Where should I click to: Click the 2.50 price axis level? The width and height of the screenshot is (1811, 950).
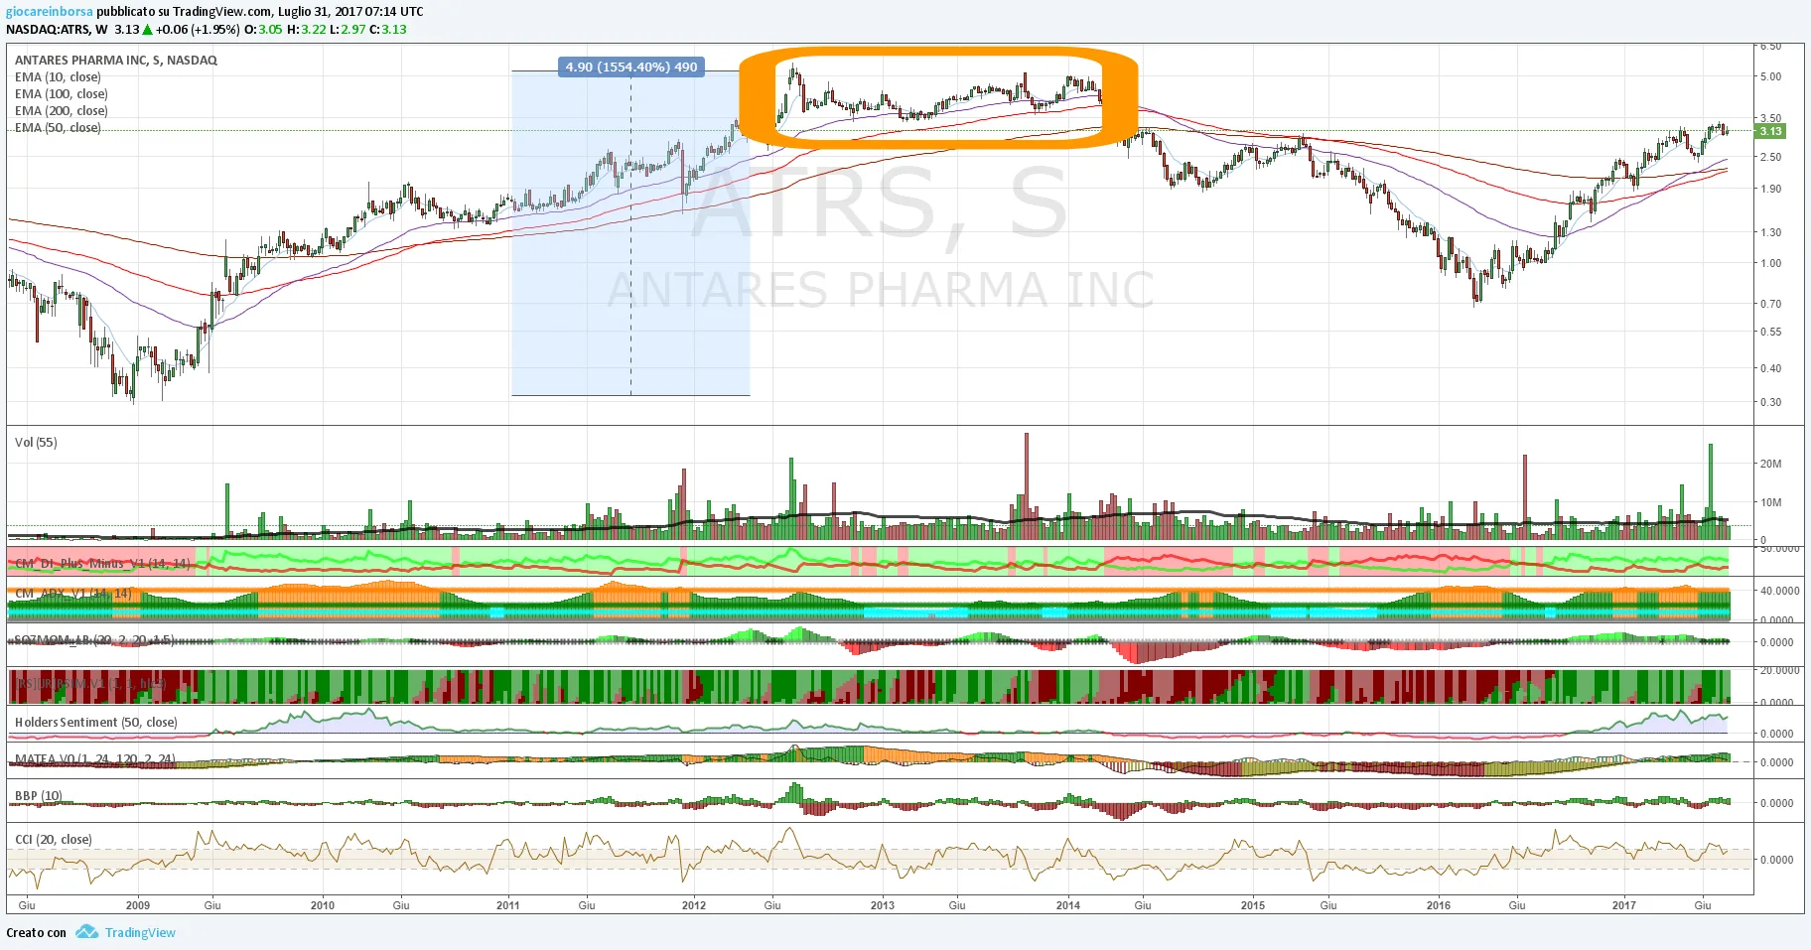[x=1770, y=157]
